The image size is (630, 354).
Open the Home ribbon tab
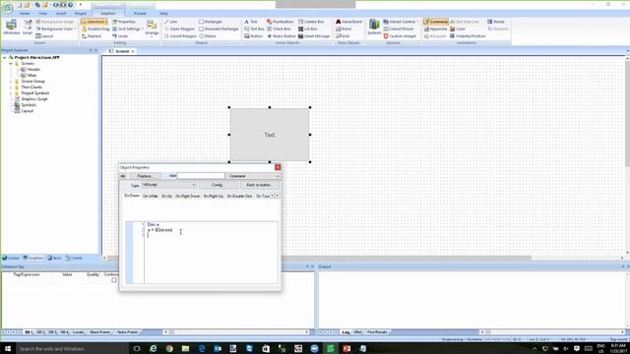point(25,13)
